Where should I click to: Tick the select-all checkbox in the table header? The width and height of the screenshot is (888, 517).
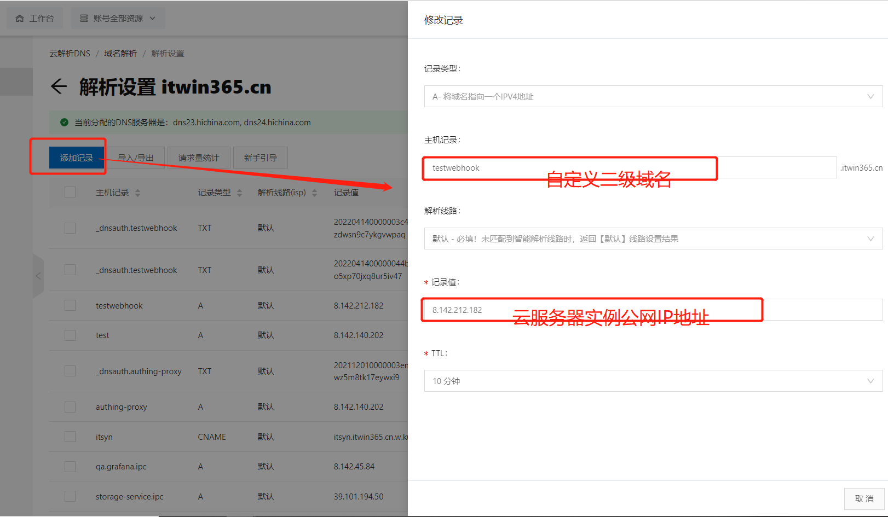point(70,192)
